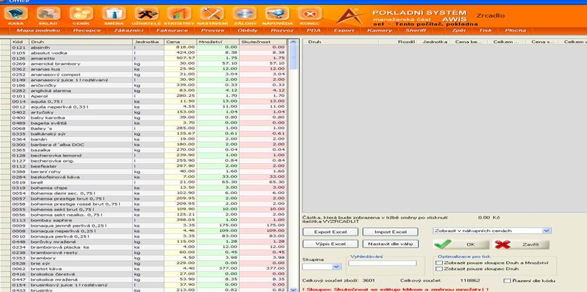Toggle the Řazení dle kódu checkbox

(x=507, y=281)
